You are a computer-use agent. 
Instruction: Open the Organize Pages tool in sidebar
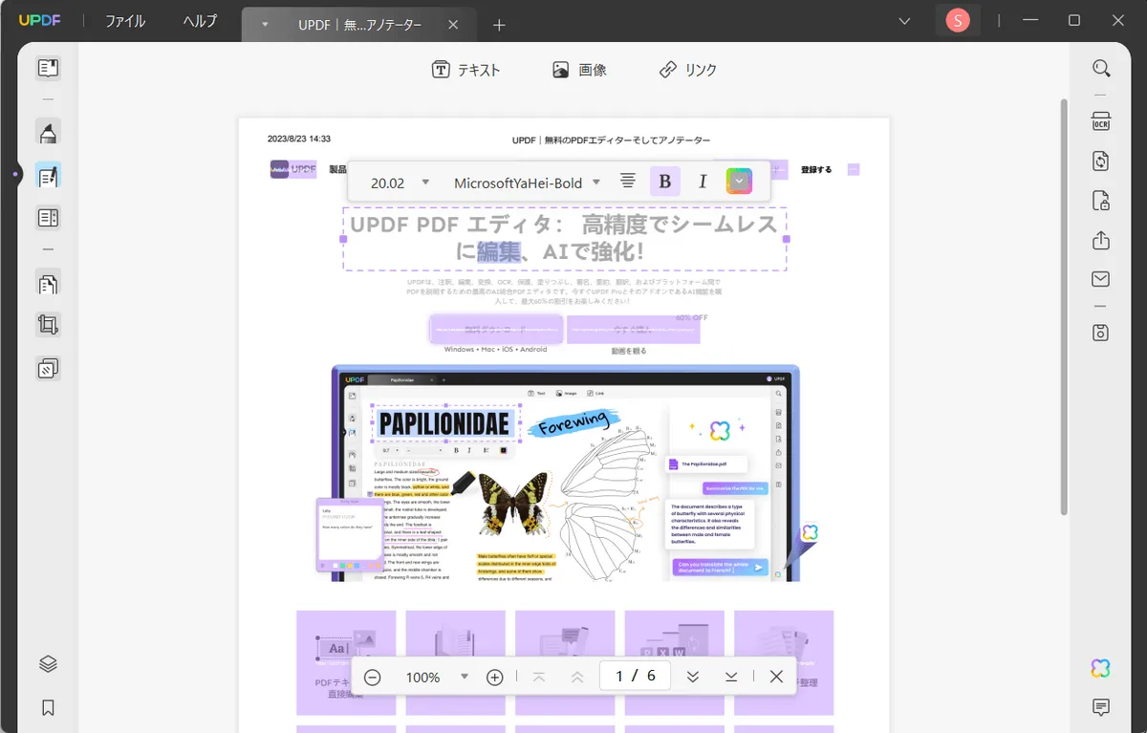[x=48, y=283]
